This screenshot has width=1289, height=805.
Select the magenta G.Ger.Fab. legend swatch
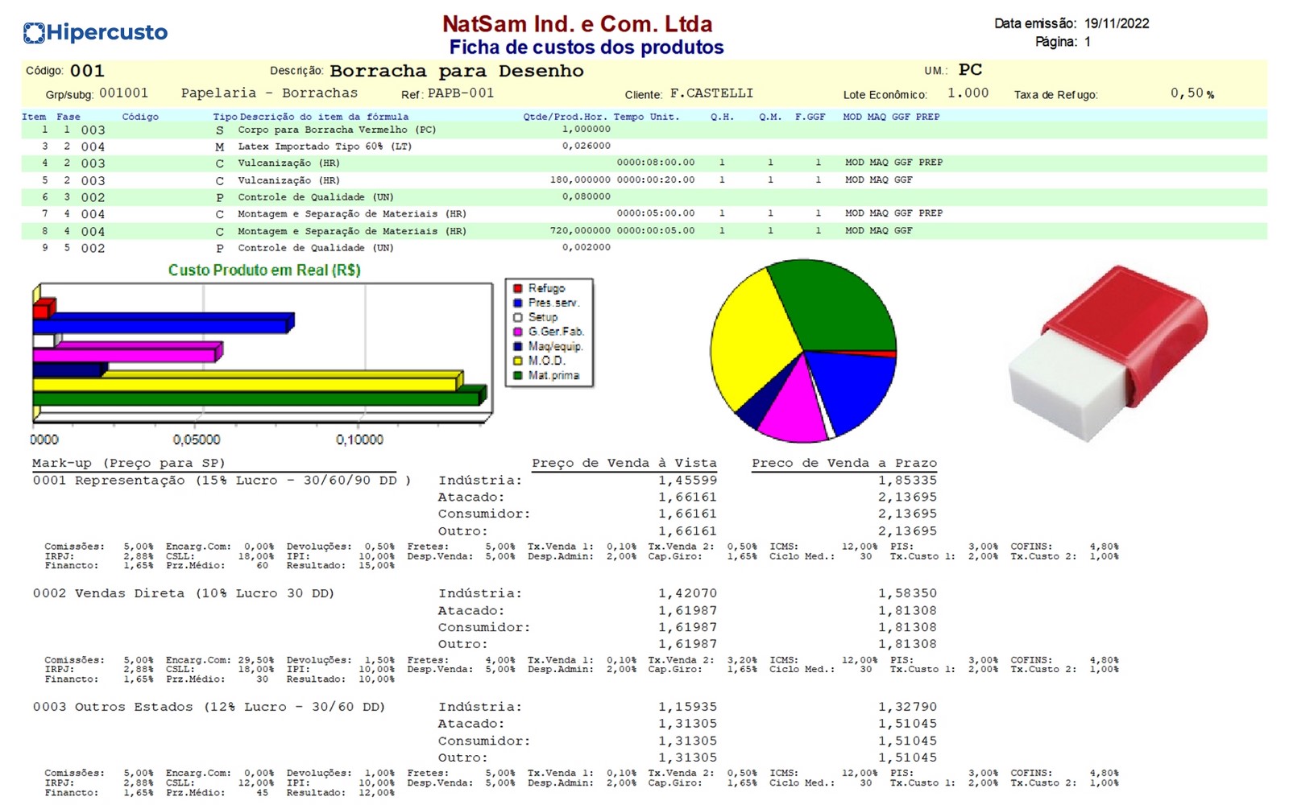pyautogui.click(x=518, y=332)
